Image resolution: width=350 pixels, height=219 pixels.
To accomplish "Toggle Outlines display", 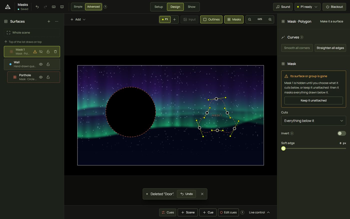I will (x=211, y=20).
